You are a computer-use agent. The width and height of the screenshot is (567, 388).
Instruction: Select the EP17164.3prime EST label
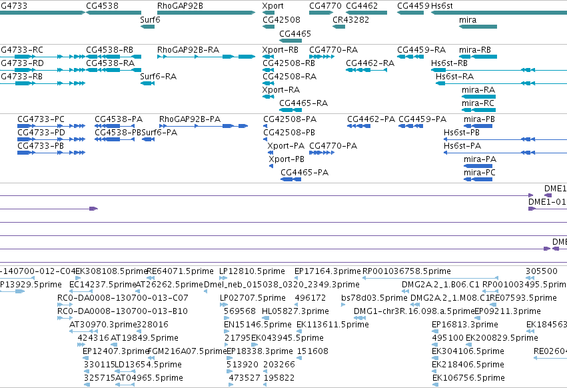[x=328, y=271]
